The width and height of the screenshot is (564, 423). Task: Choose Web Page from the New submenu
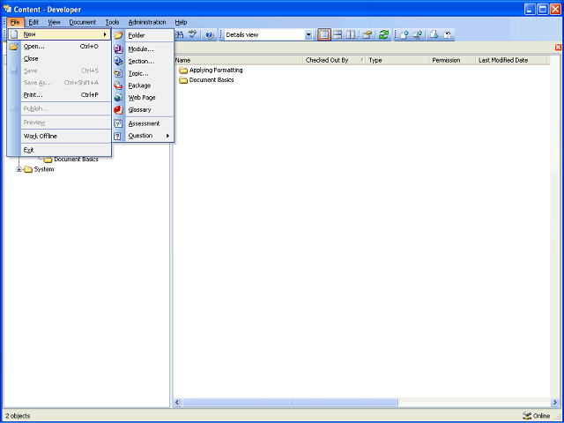143,98
